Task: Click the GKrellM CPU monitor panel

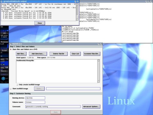Action: [4, 33]
